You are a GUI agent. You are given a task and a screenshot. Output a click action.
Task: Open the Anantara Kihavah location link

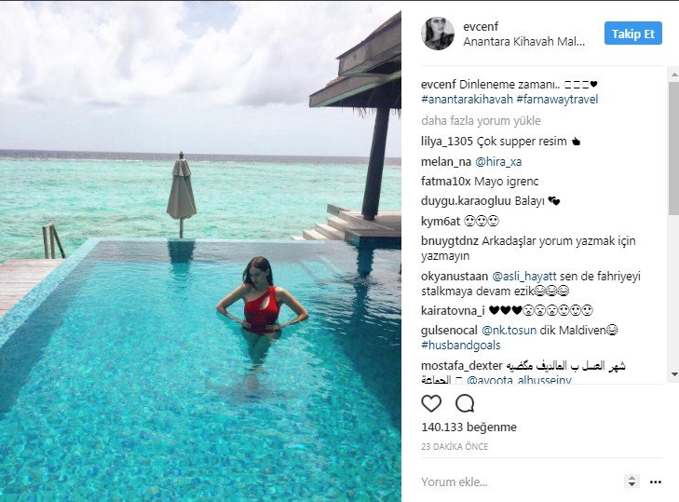tap(524, 42)
